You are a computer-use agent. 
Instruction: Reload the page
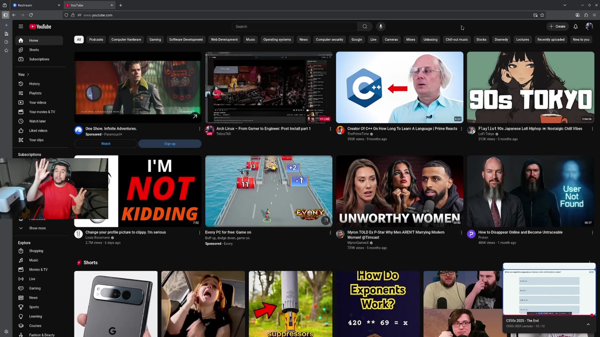click(x=31, y=15)
